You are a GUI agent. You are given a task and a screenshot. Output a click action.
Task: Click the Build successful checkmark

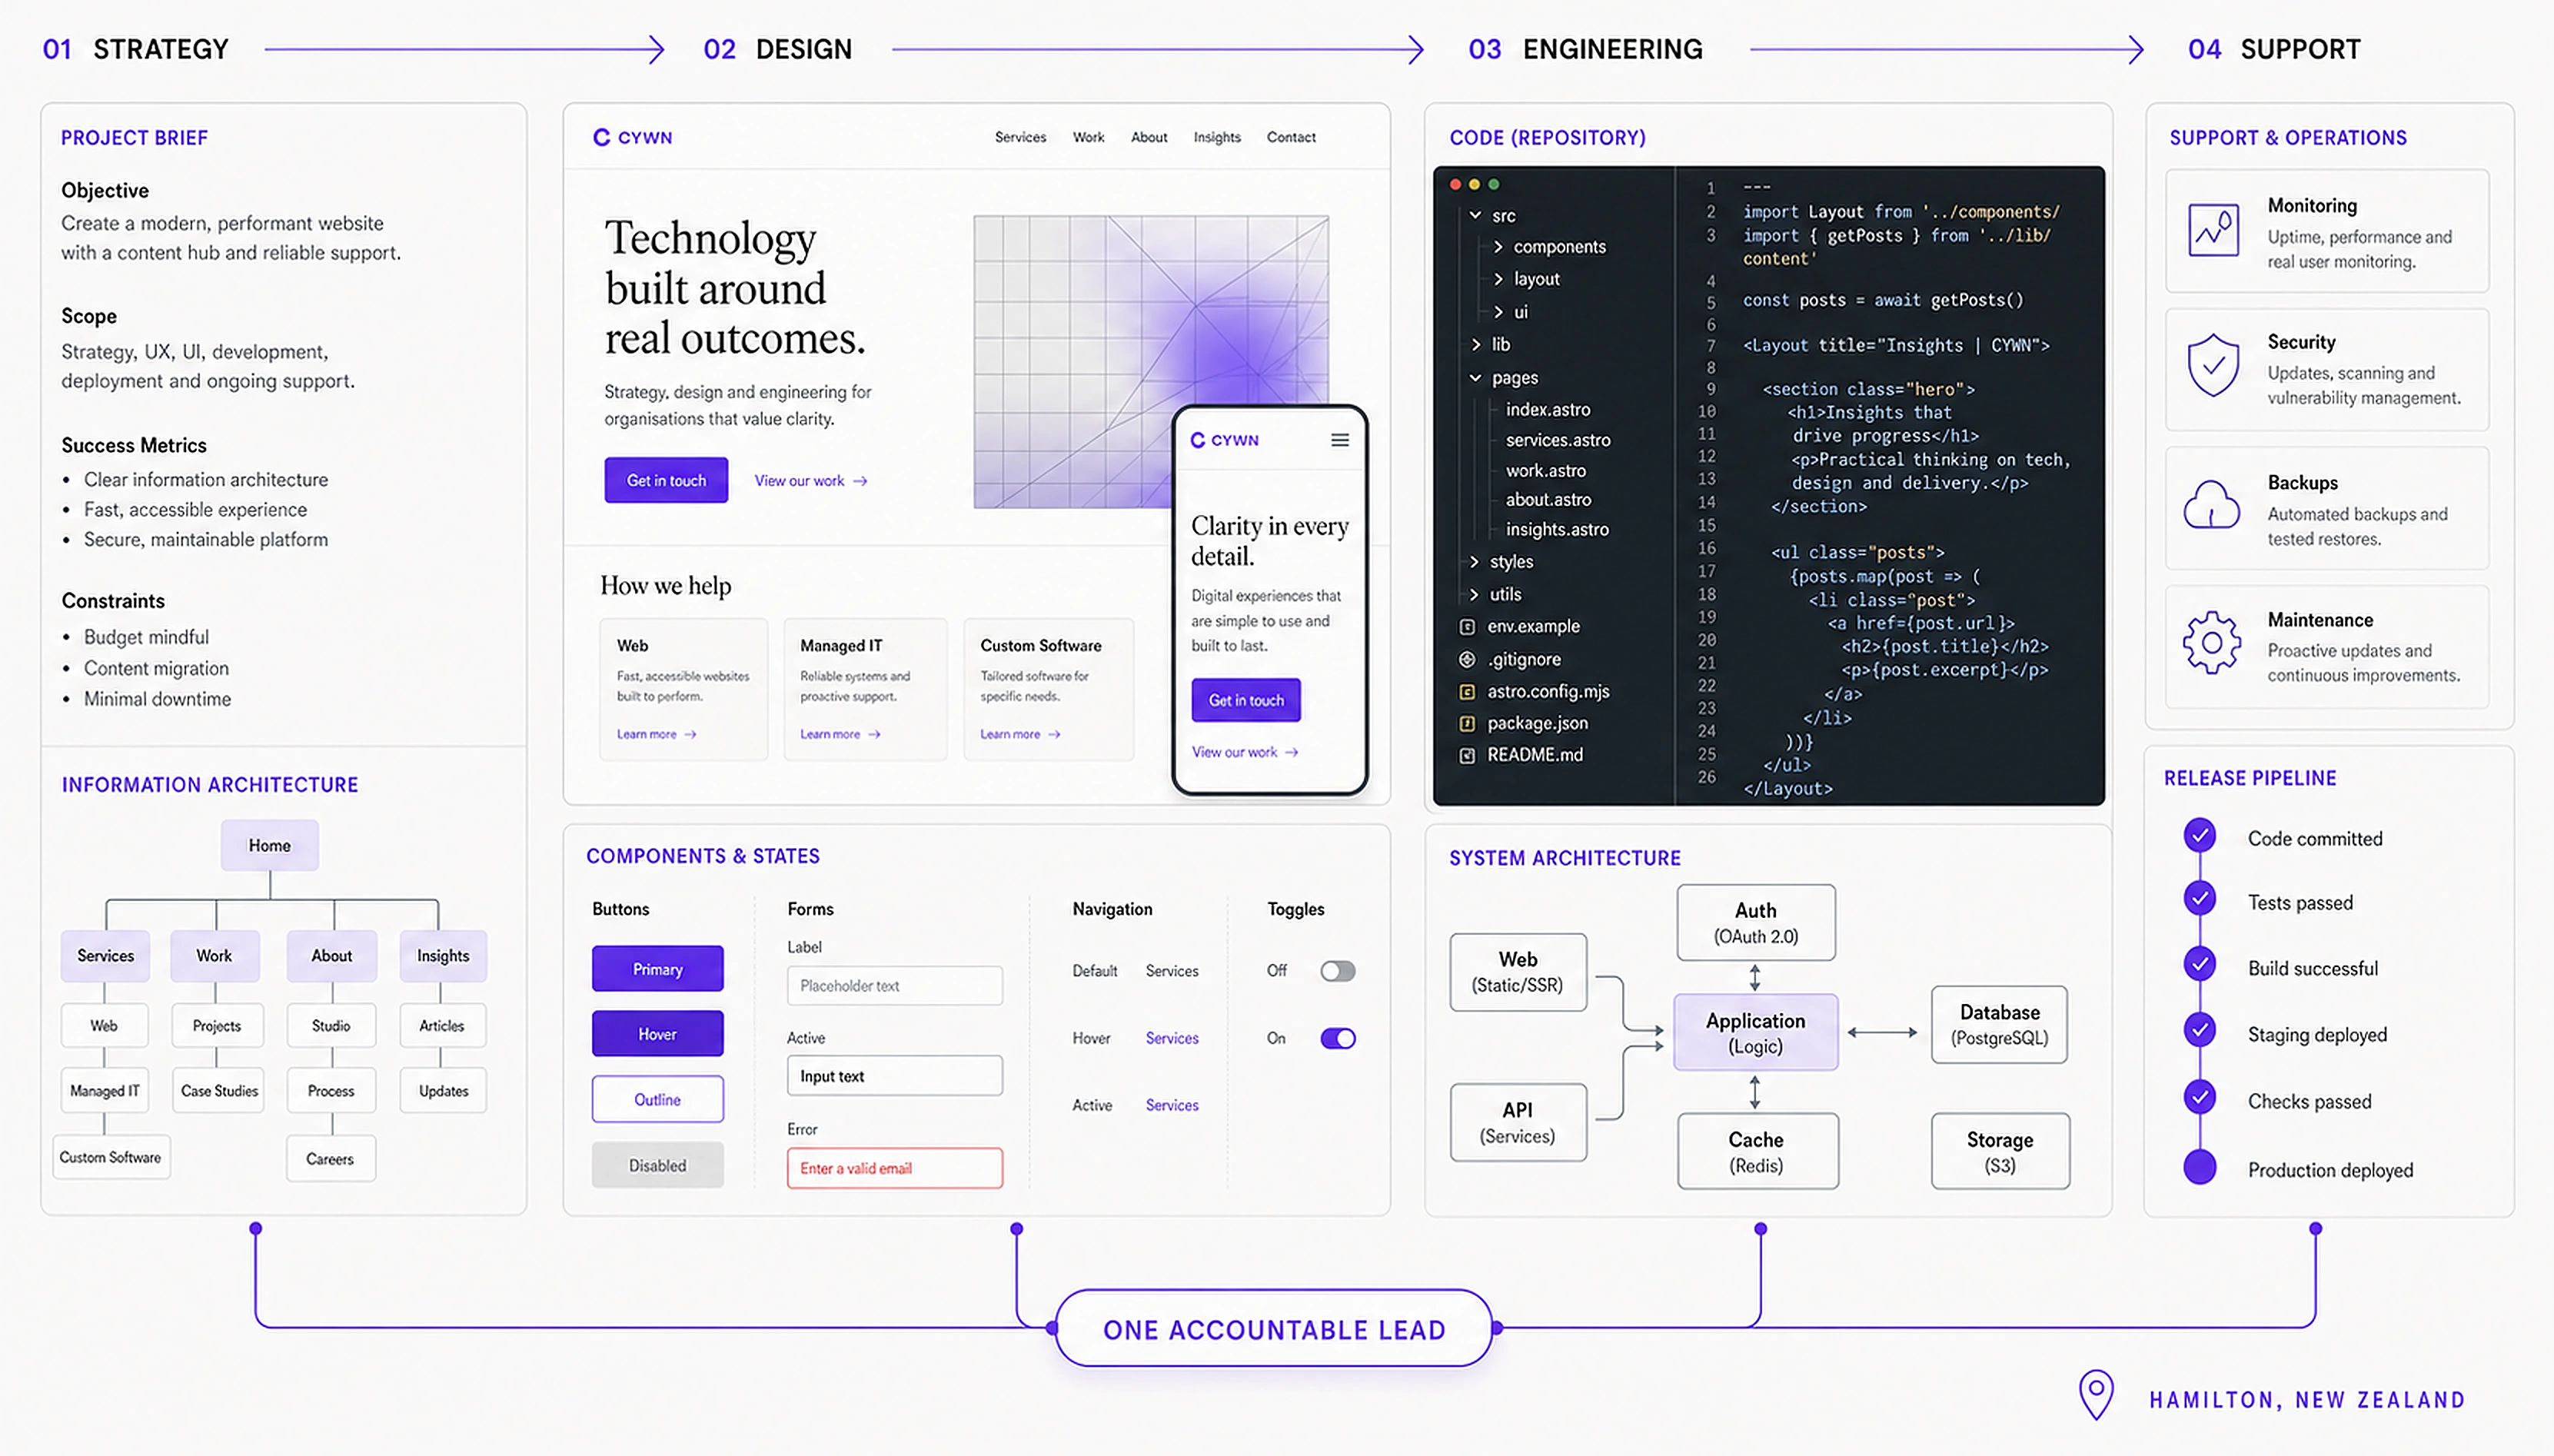[x=2200, y=964]
